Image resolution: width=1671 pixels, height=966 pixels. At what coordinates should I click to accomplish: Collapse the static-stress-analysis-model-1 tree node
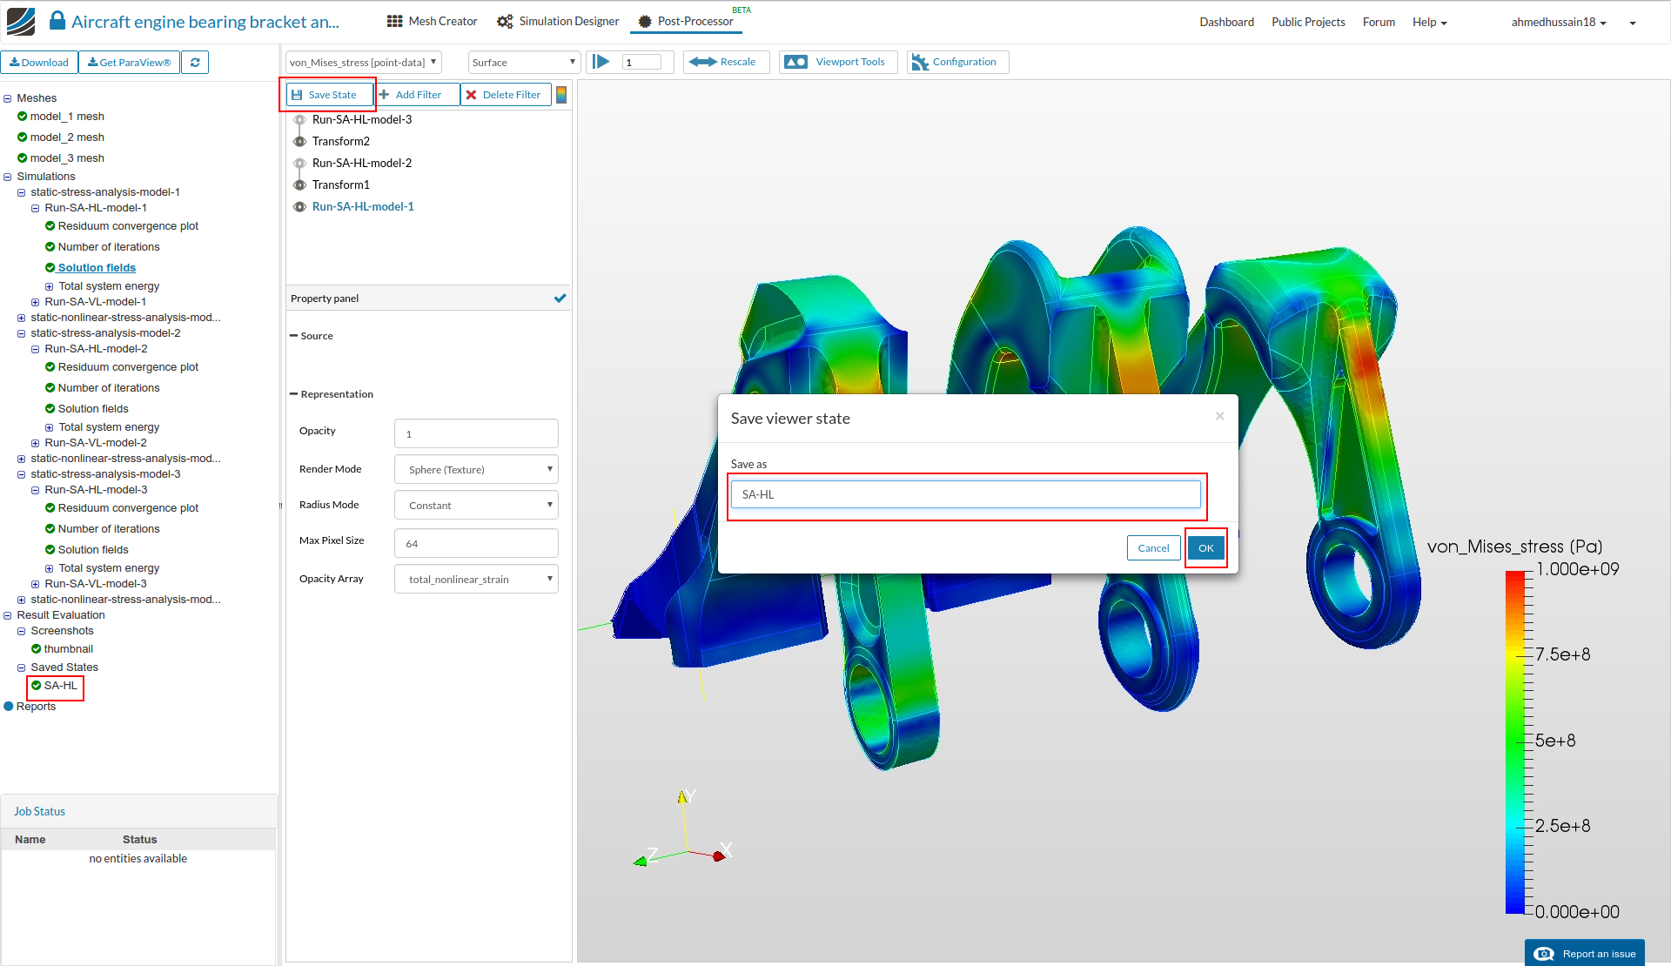click(x=22, y=192)
